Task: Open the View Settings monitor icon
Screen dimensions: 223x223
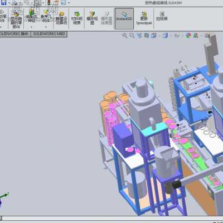Action: coord(207,35)
